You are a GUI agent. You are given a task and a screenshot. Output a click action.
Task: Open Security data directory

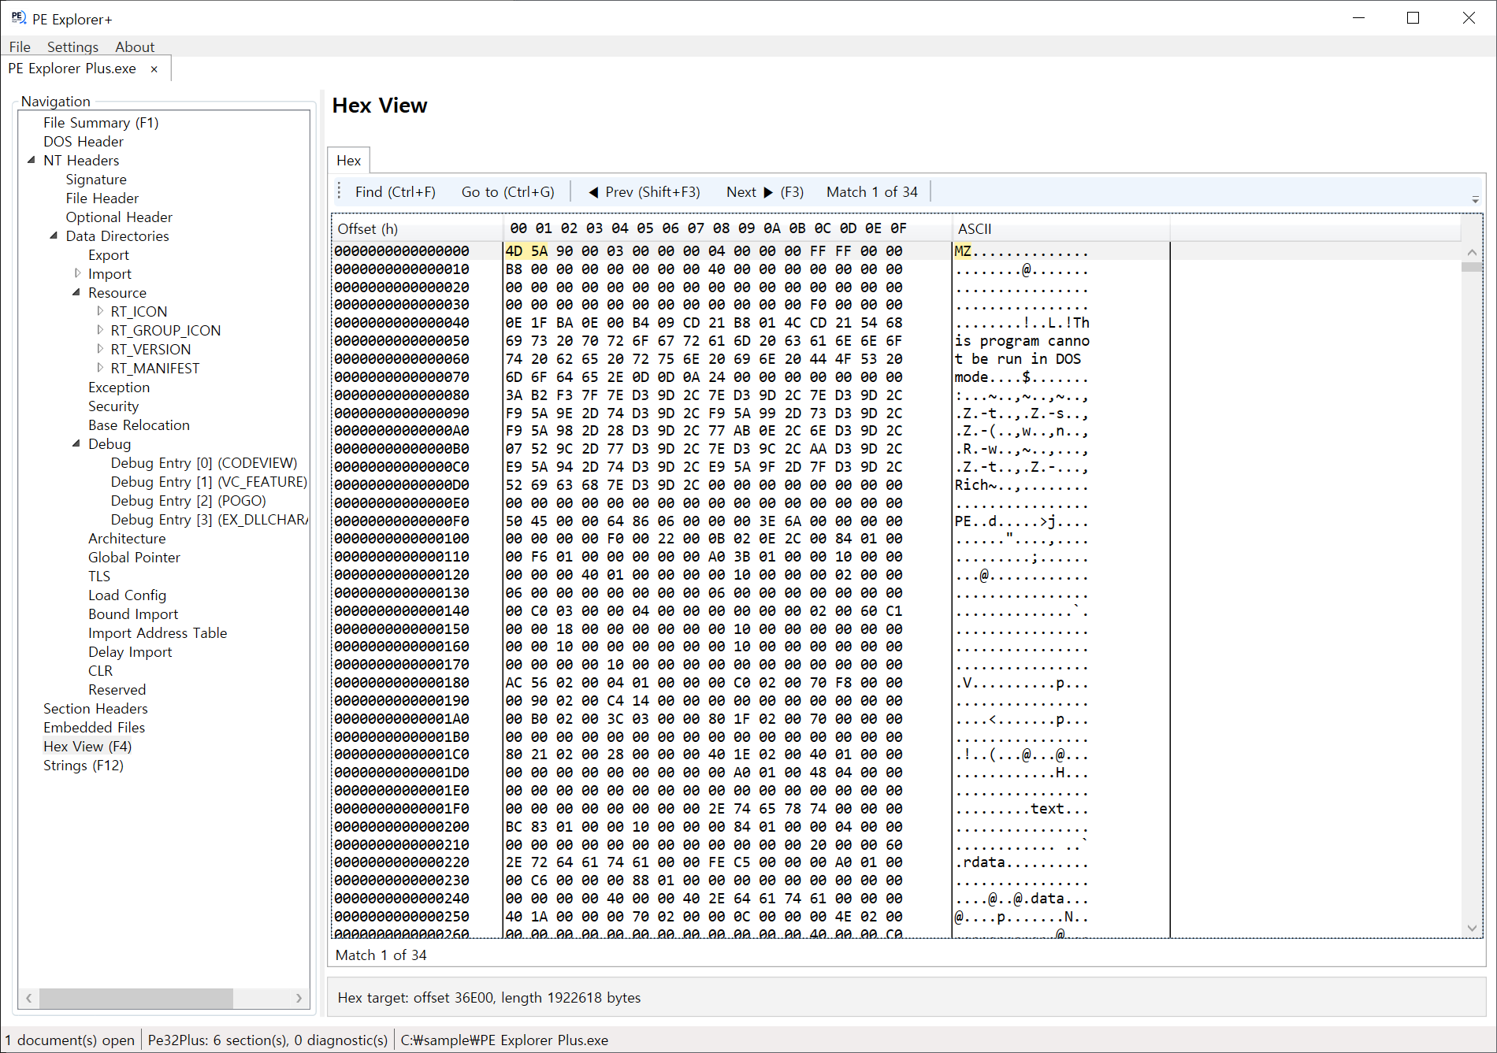click(x=113, y=406)
